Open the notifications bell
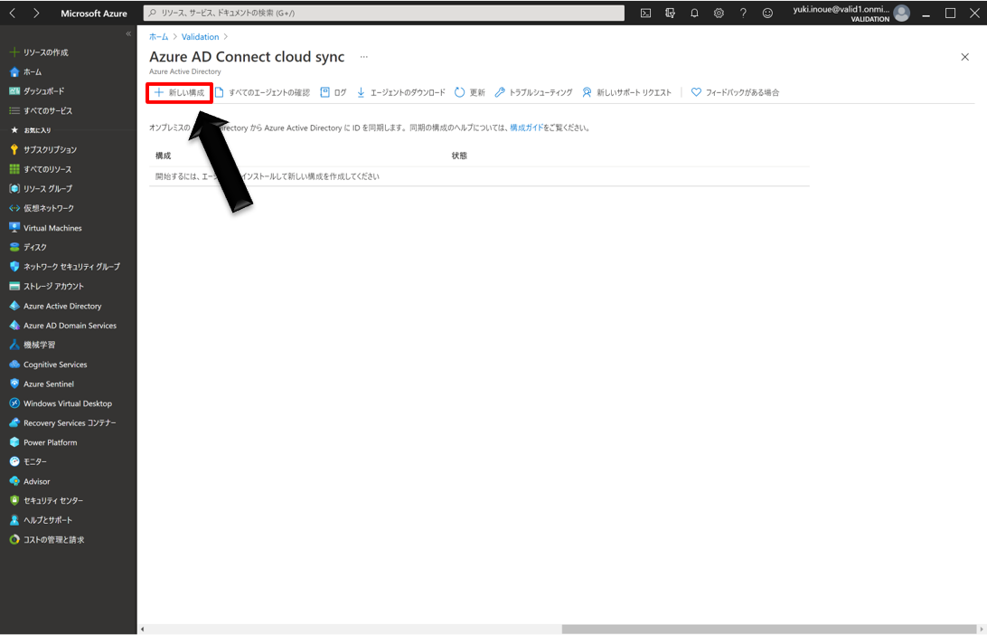 [694, 14]
